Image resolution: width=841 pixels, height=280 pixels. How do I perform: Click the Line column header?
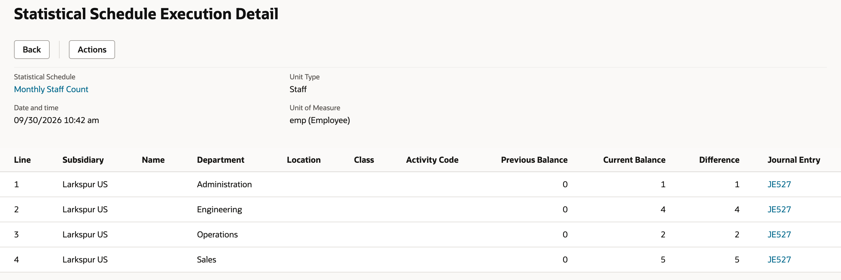tap(22, 160)
